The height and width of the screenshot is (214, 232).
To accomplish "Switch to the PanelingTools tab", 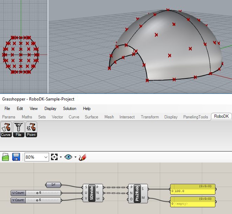I will tap(195, 117).
